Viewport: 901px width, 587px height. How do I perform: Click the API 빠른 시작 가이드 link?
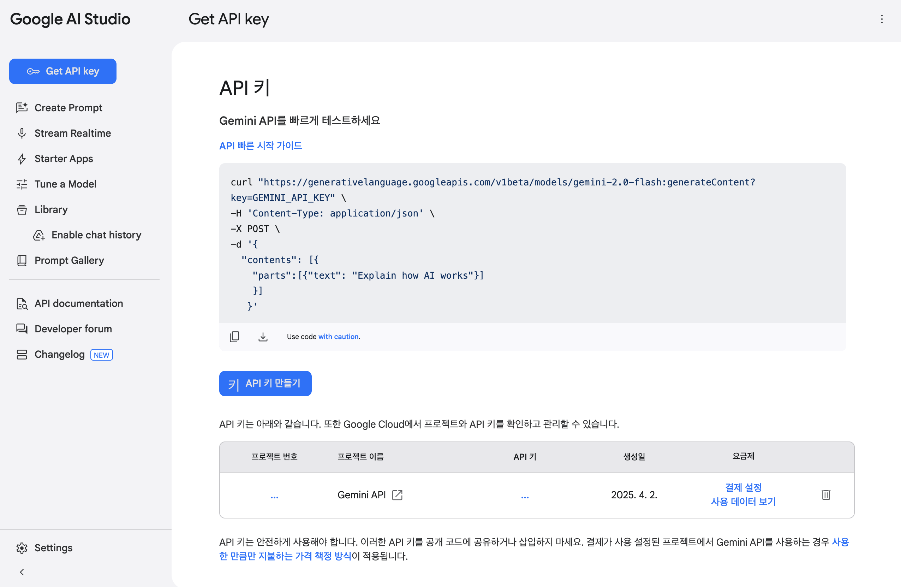261,146
